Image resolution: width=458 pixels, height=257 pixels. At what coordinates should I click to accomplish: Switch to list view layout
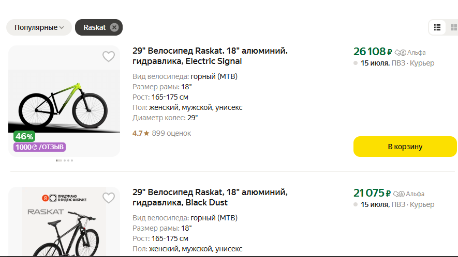pos(437,27)
